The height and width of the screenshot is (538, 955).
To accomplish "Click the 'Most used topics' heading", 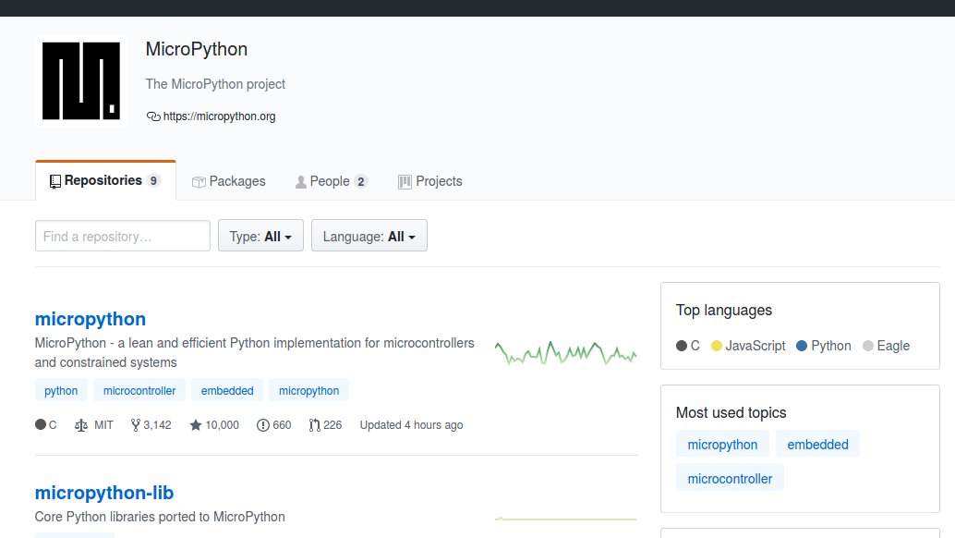I will pyautogui.click(x=731, y=412).
